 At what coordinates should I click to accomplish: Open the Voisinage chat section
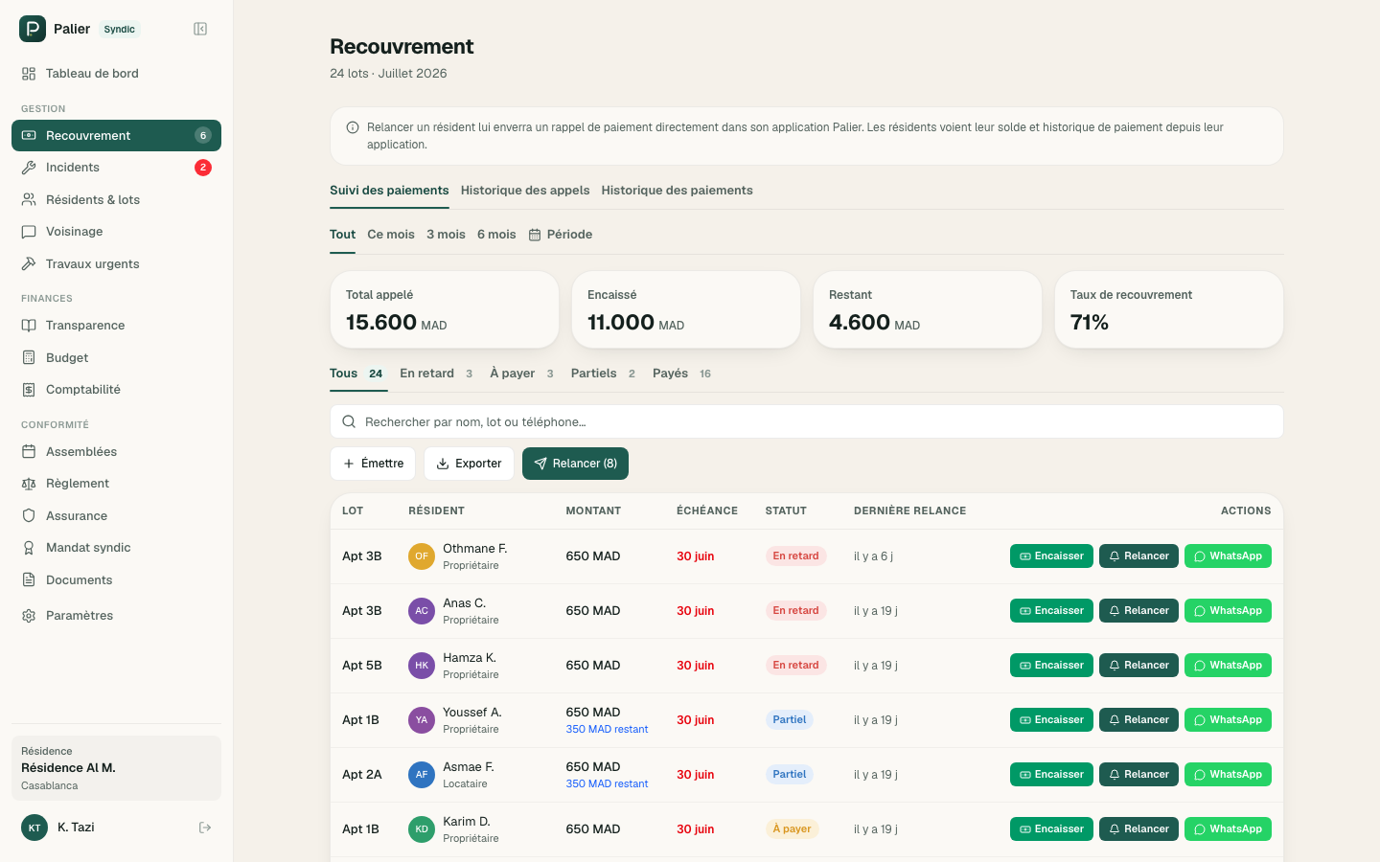click(116, 232)
